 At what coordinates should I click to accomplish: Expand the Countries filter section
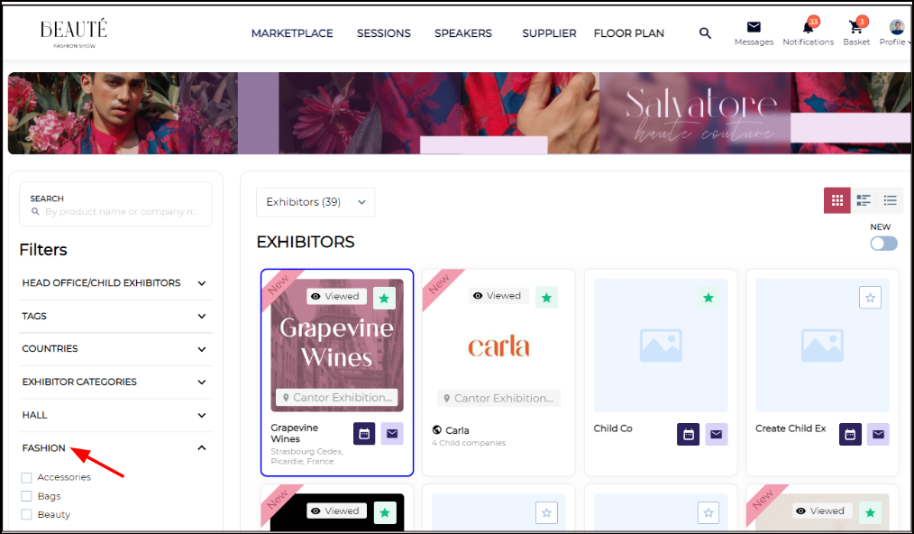[115, 349]
